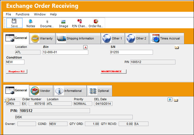Image resolution: width=194 pixels, height=135 pixels.
Task: Click the Bin label text
Action: 46,47
